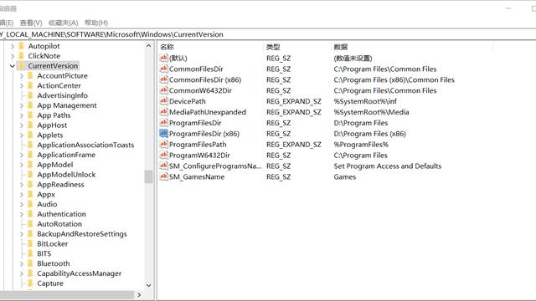This screenshot has width=536, height=301.
Task: Click the Autopilot folder icon
Action: coord(21,46)
